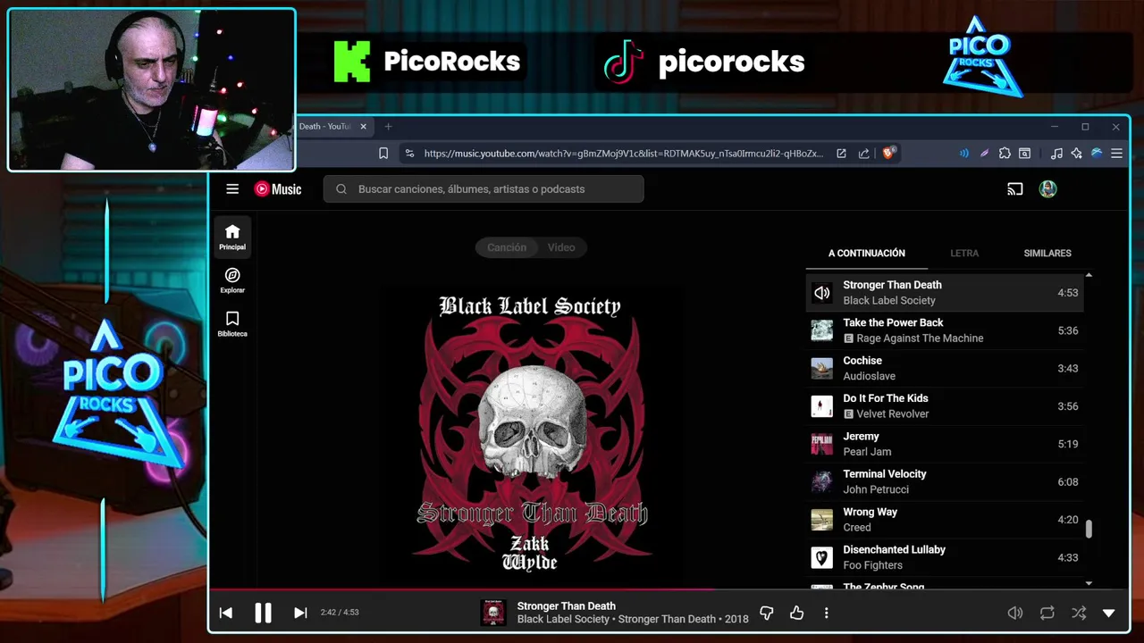Click the tab search window icon in toolbar
The height and width of the screenshot is (643, 1144).
click(x=1025, y=154)
